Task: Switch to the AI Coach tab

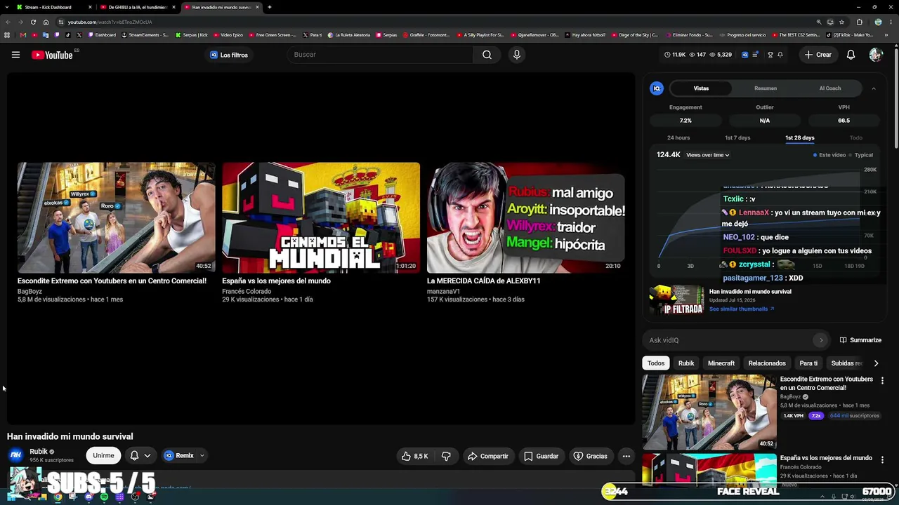Action: click(830, 88)
